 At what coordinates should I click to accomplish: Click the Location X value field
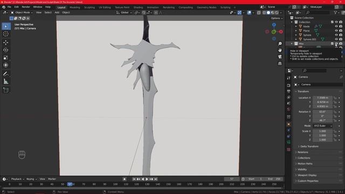(x=322, y=98)
